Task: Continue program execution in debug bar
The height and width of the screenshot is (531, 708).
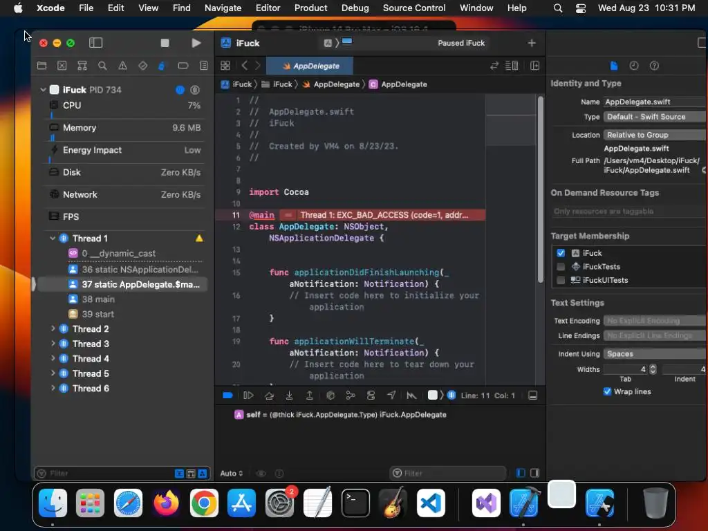Action: [x=248, y=395]
